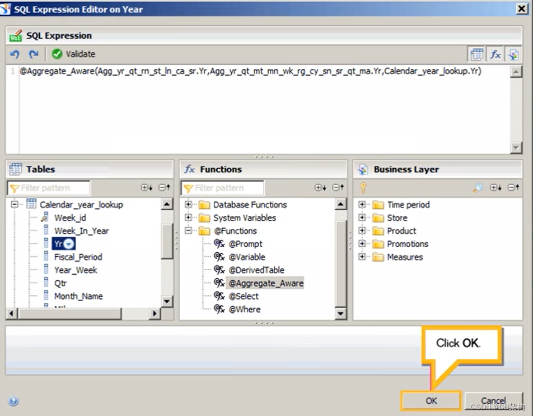Toggle the Functions fx panel icon in toolbar
The image size is (533, 416).
pos(495,54)
